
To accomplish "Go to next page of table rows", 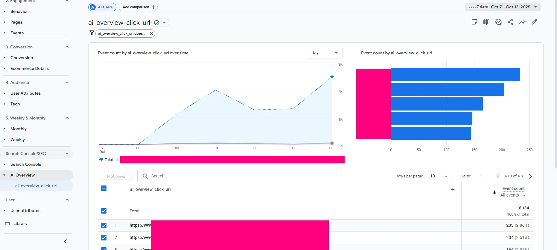I will pos(530,176).
